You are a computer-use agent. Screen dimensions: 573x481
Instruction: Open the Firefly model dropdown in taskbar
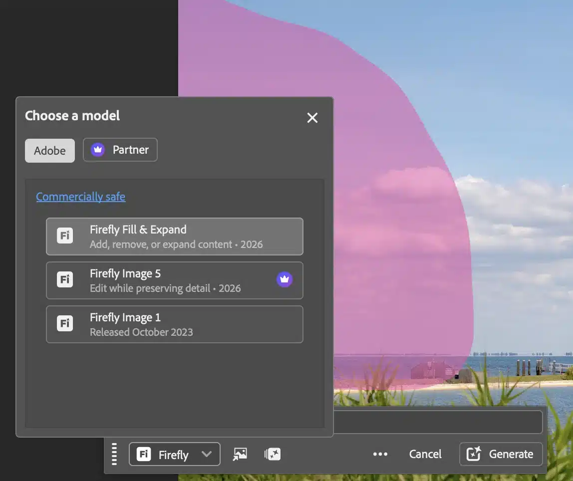pyautogui.click(x=175, y=454)
